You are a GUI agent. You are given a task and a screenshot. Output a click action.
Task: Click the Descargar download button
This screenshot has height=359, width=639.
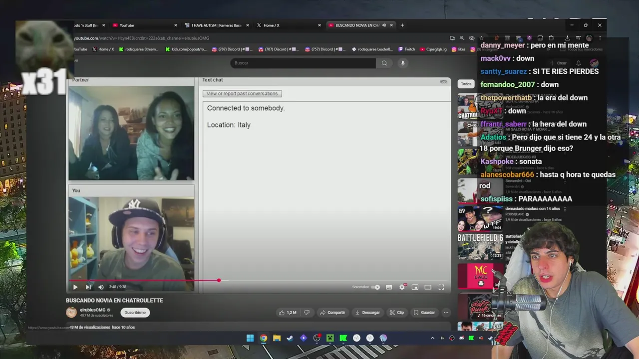coord(367,313)
